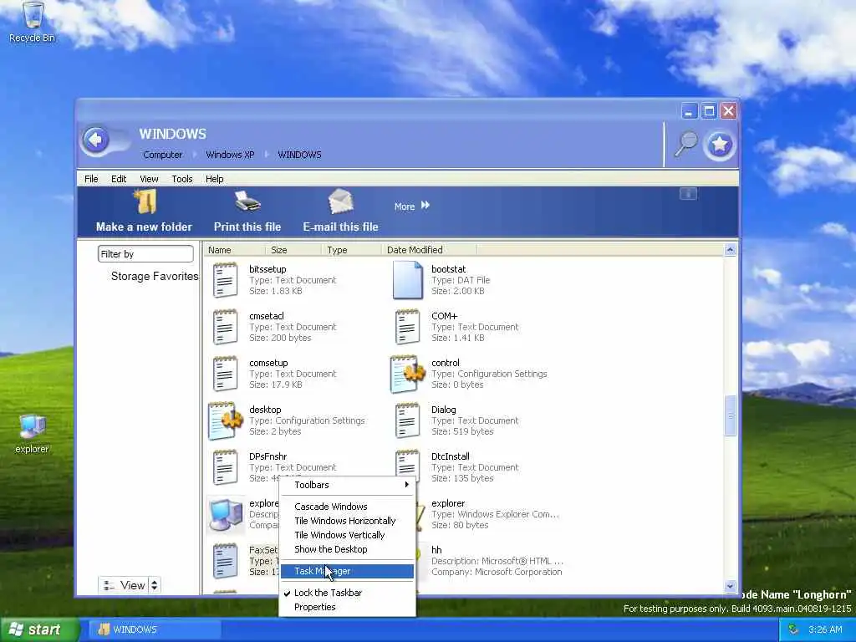The height and width of the screenshot is (642, 856).
Task: Select the bitssetup text document icon
Action: point(225,279)
